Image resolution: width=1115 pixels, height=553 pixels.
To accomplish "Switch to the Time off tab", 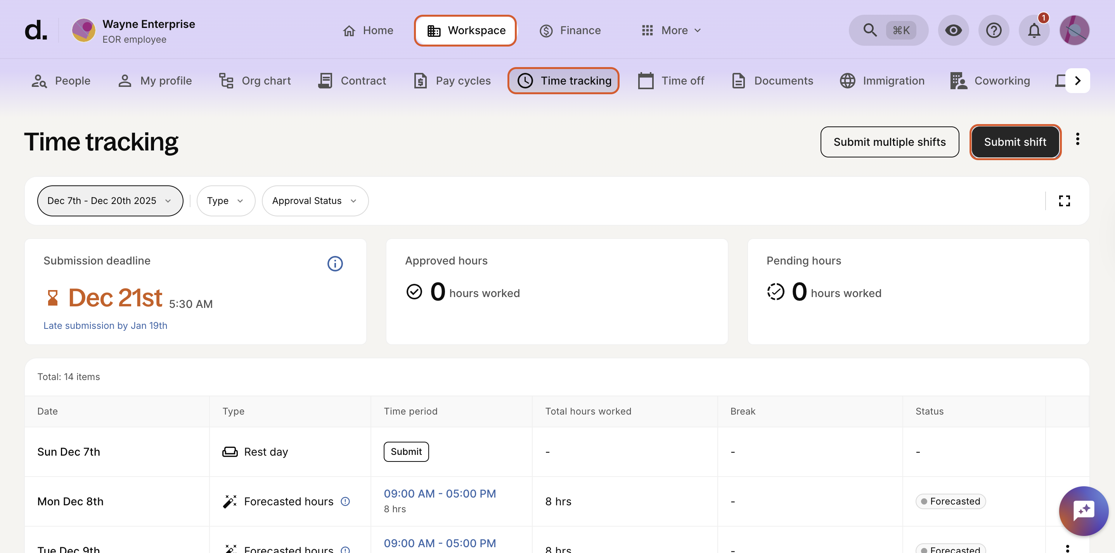I will (x=671, y=81).
